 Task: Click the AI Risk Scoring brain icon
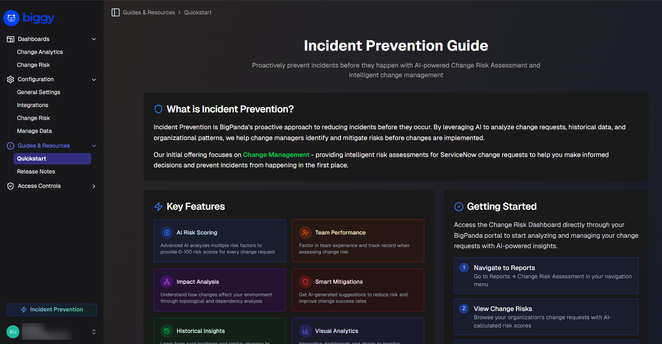pyautogui.click(x=167, y=233)
